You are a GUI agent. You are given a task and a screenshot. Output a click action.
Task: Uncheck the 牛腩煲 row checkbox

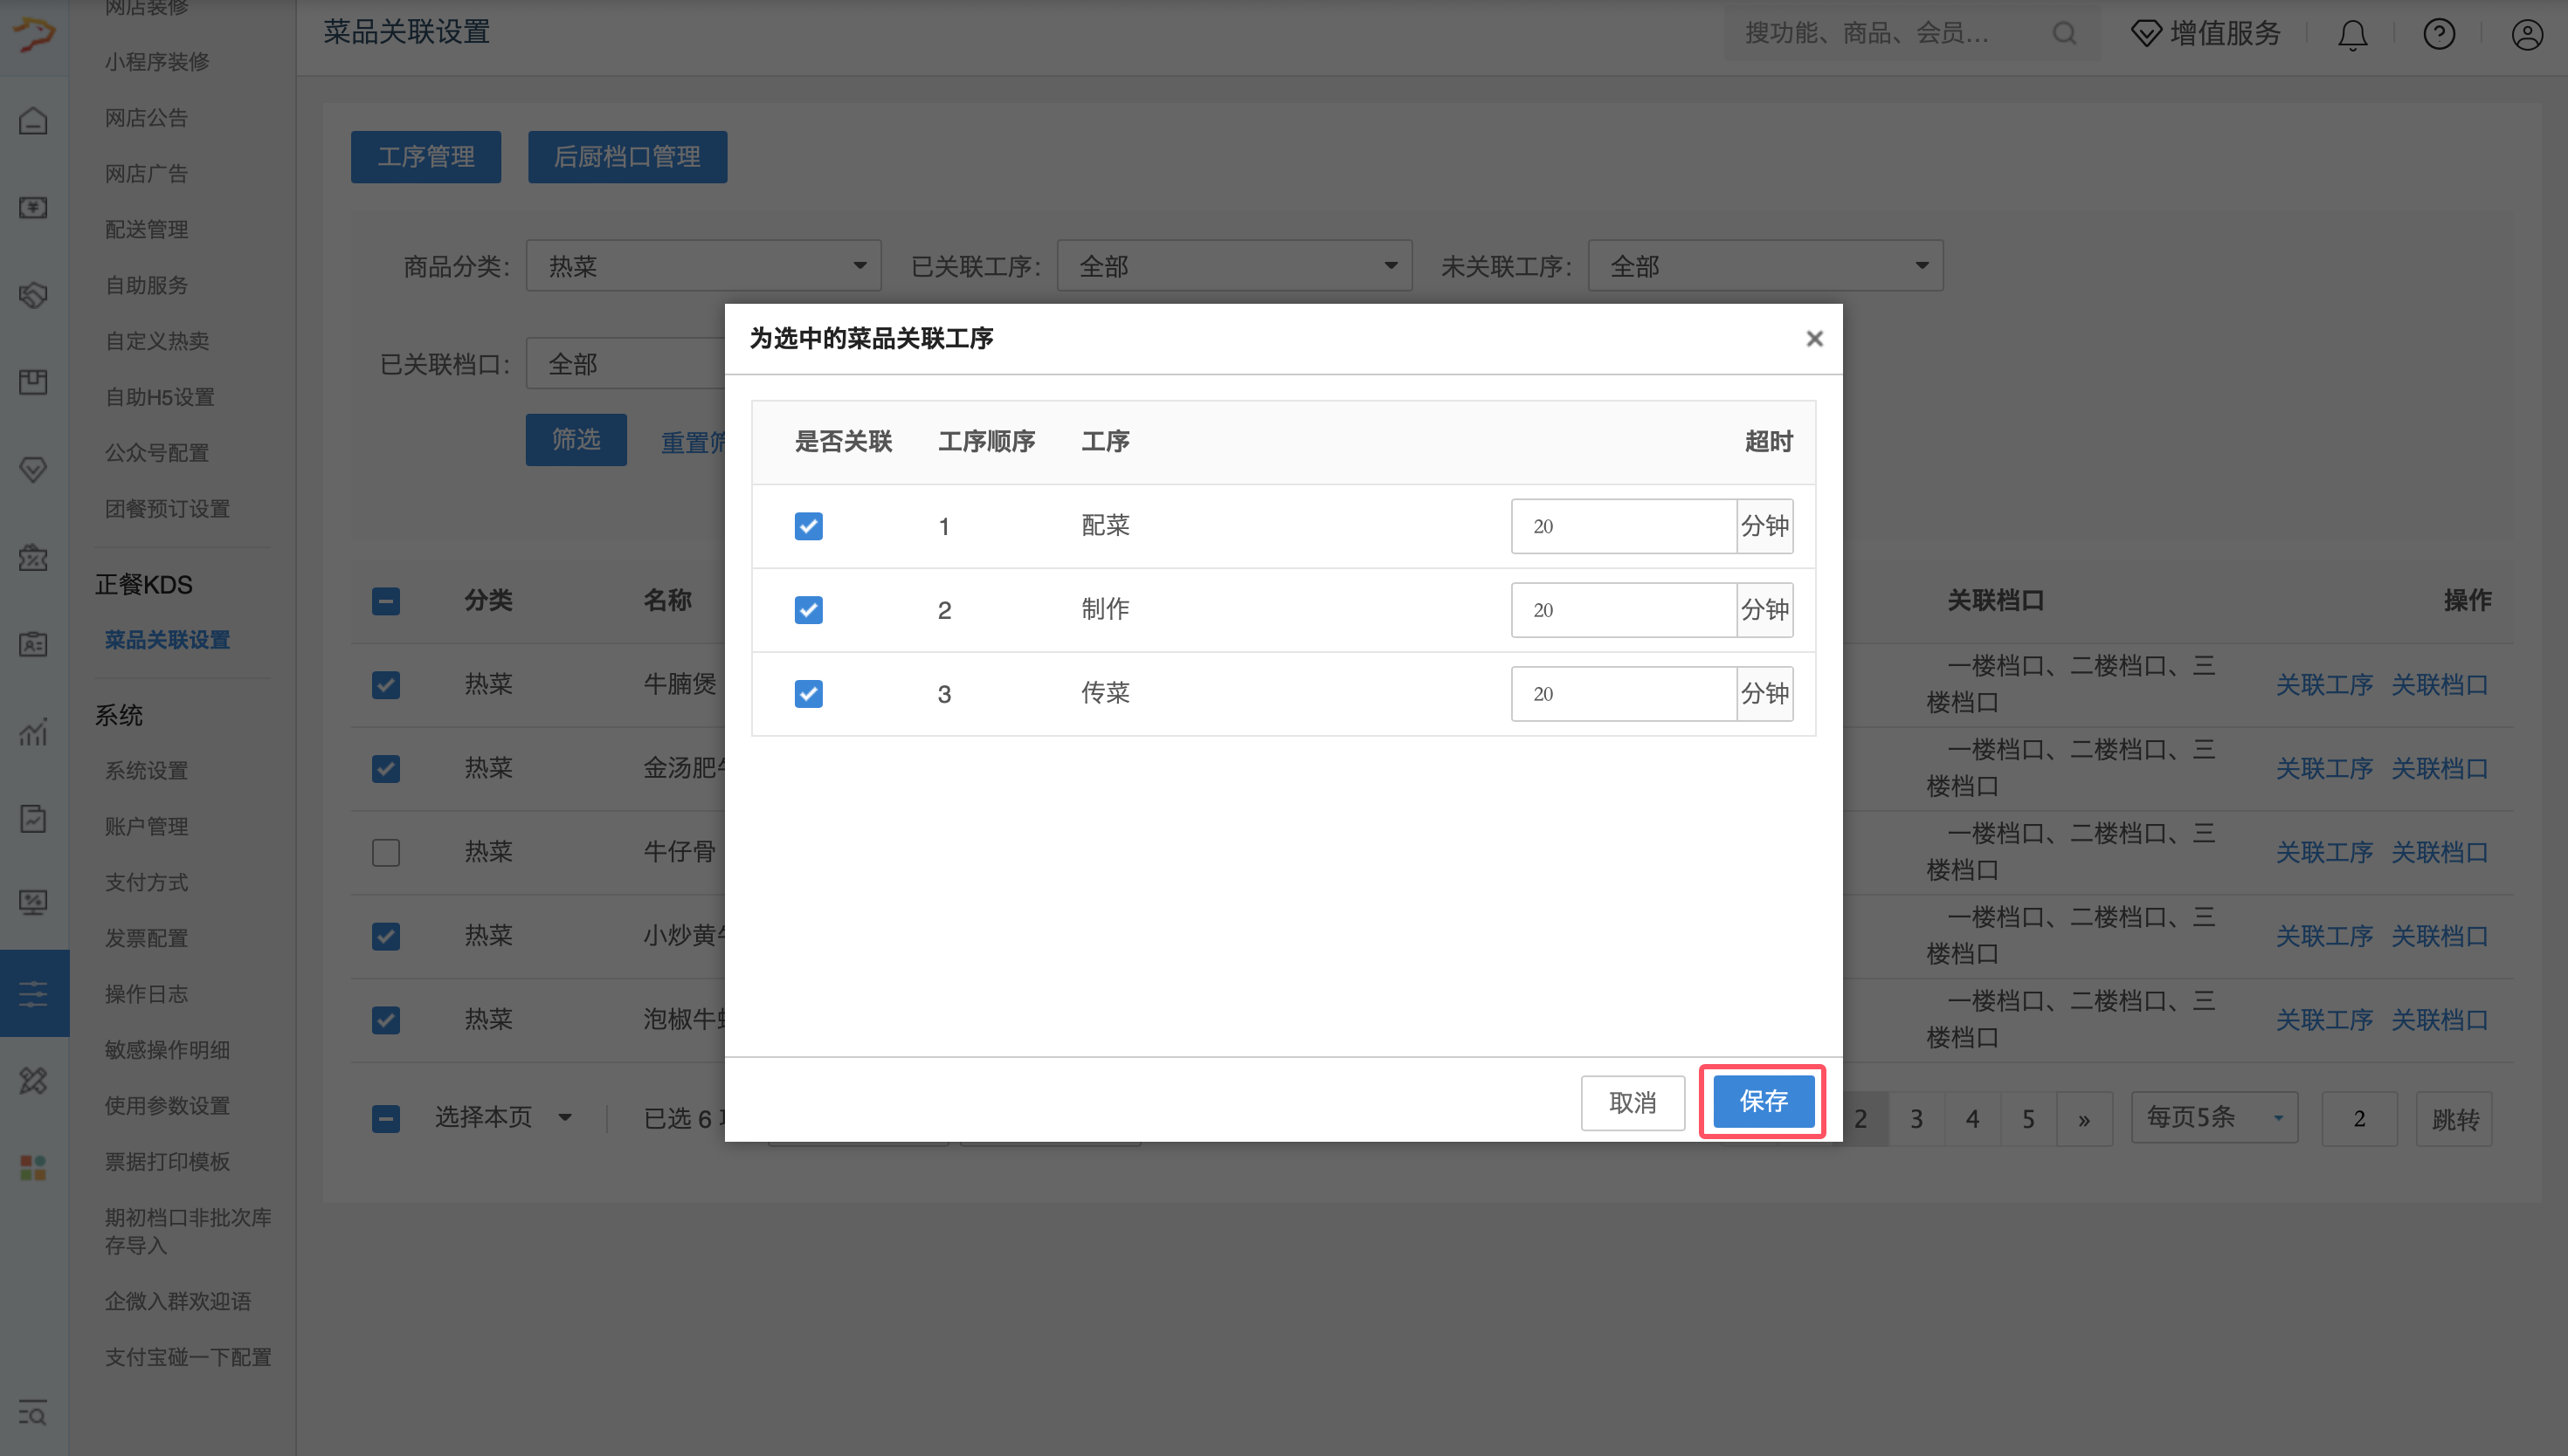tap(386, 685)
